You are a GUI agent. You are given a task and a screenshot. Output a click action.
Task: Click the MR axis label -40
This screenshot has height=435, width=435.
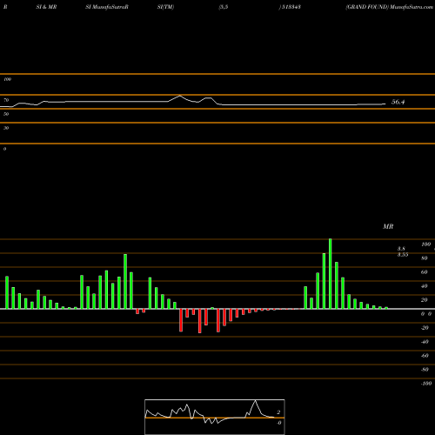(425, 342)
